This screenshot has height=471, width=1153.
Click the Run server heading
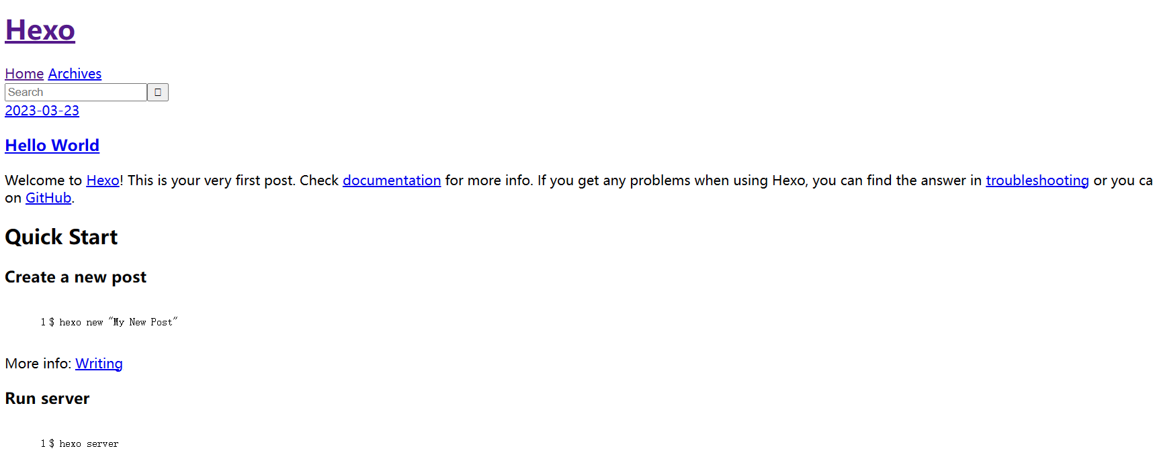coord(47,399)
